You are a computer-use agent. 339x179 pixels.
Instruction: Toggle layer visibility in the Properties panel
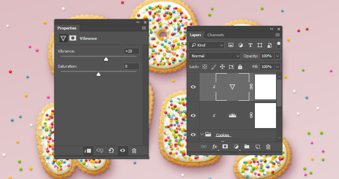(x=123, y=150)
